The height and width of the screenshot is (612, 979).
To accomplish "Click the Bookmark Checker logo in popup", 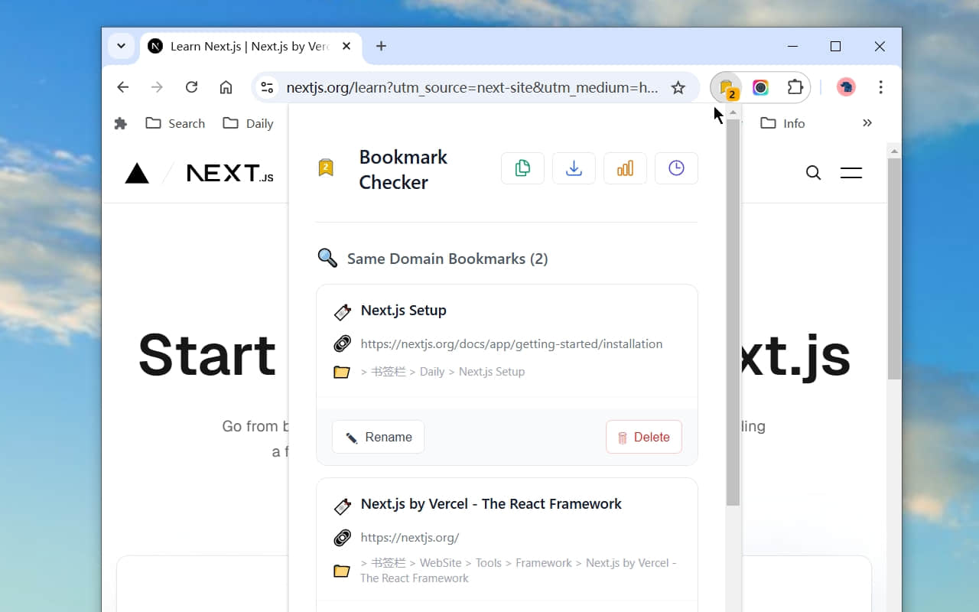I will click(326, 168).
